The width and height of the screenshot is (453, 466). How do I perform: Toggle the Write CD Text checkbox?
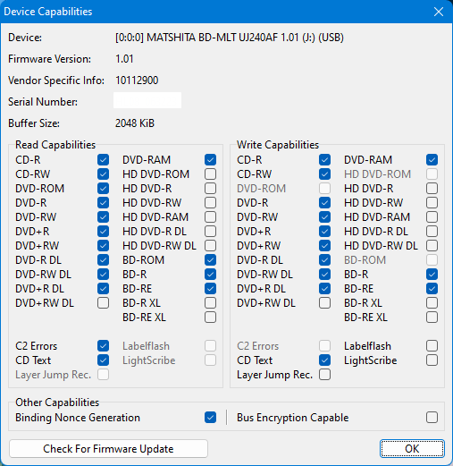tap(324, 360)
